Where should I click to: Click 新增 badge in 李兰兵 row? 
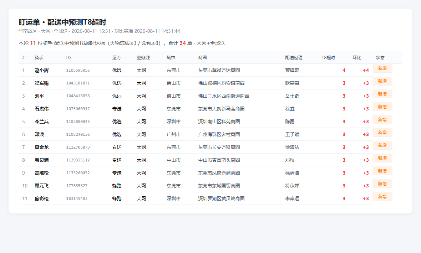click(x=382, y=120)
